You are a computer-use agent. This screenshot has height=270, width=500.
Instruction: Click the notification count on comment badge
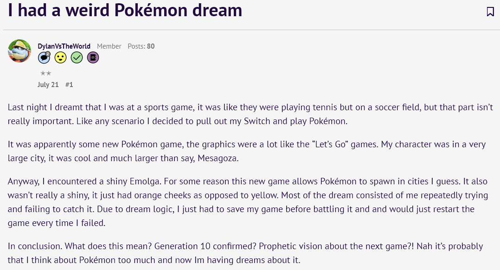tap(47, 54)
